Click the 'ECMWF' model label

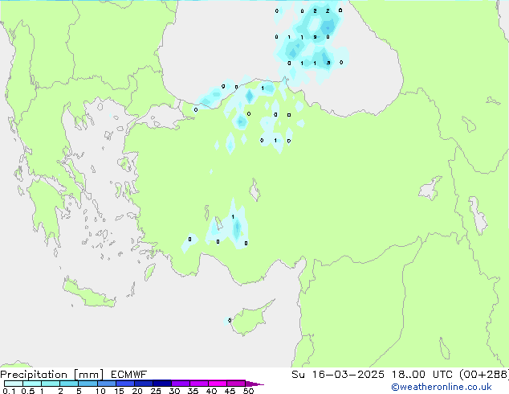point(128,375)
